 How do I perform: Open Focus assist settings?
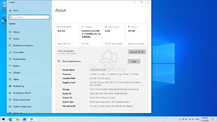(18, 52)
